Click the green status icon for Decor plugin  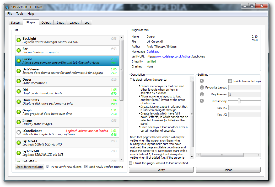tap(19, 81)
